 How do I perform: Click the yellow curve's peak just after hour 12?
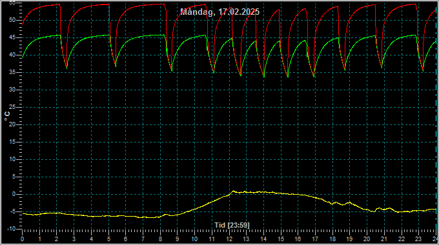pos(233,191)
